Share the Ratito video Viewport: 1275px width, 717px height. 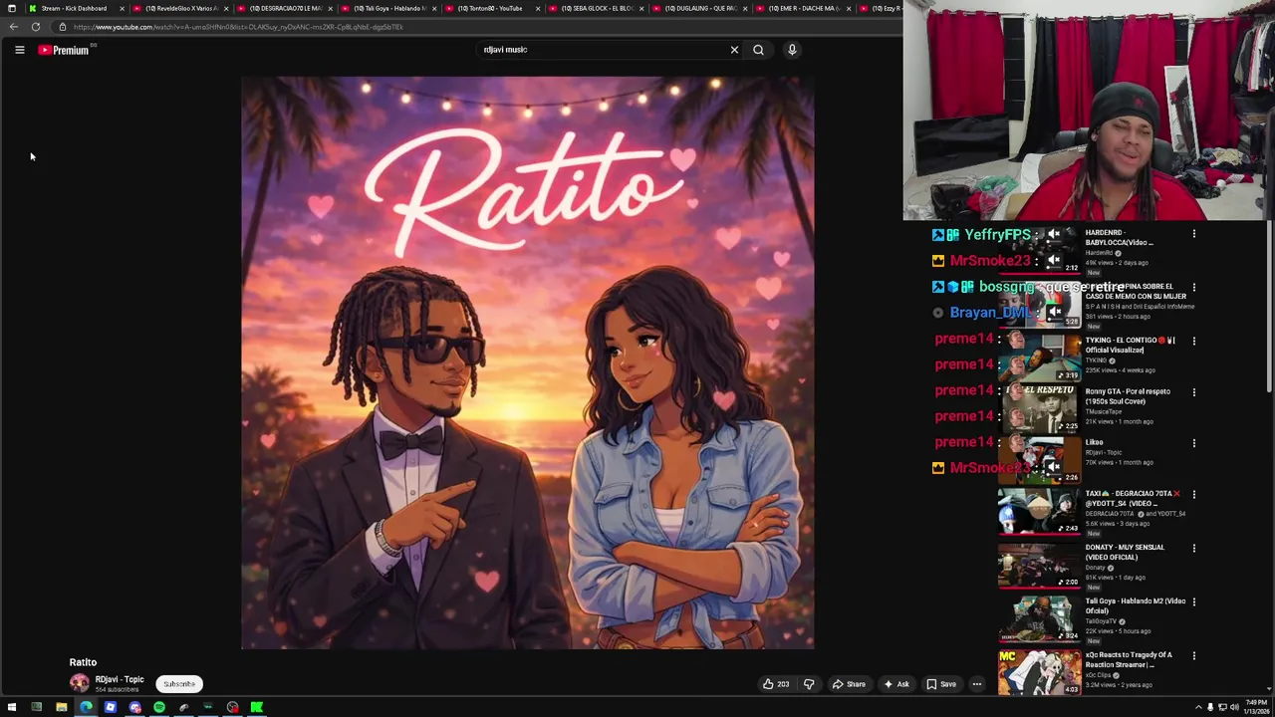click(849, 684)
